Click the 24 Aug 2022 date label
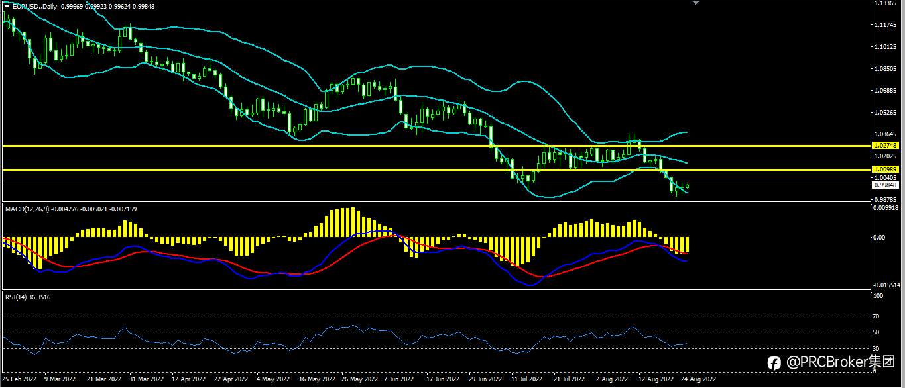Viewport: 905px width, 388px height. tap(698, 380)
